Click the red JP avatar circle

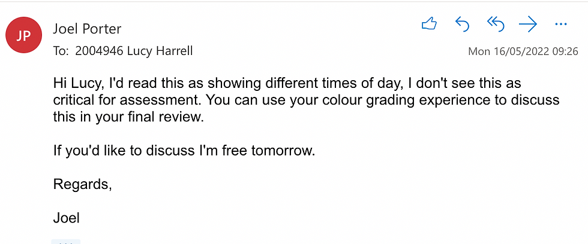pos(23,35)
